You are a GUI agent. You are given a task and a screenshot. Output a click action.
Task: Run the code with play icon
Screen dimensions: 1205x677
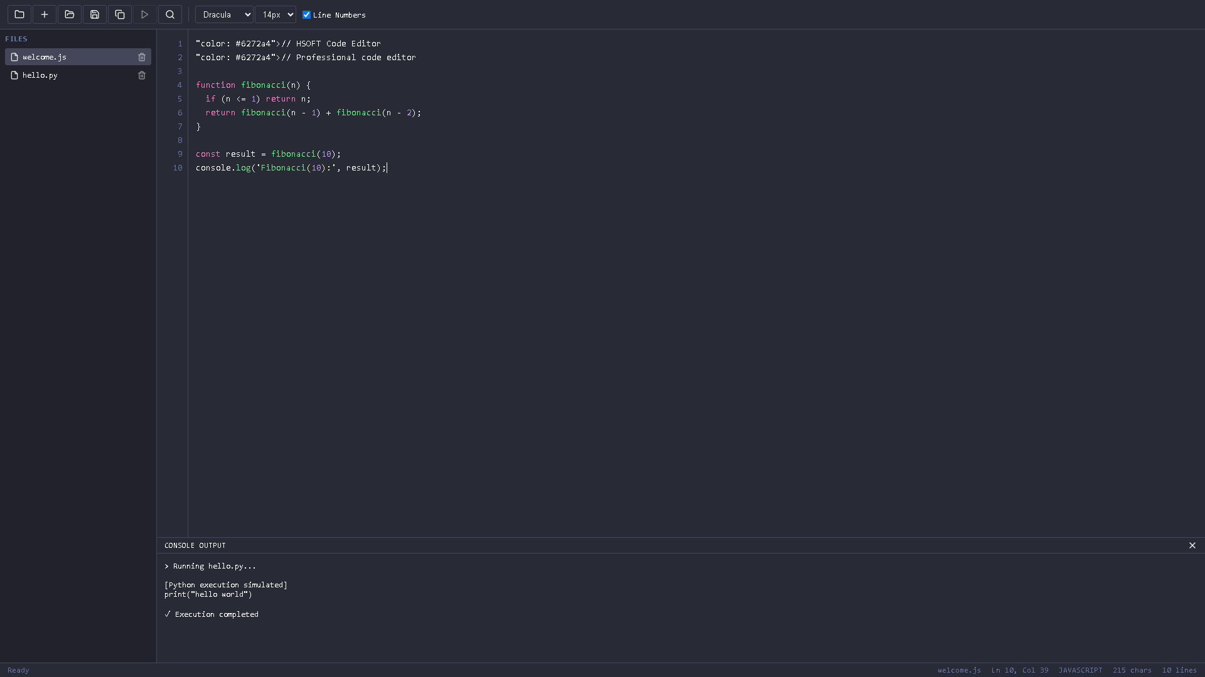(145, 14)
